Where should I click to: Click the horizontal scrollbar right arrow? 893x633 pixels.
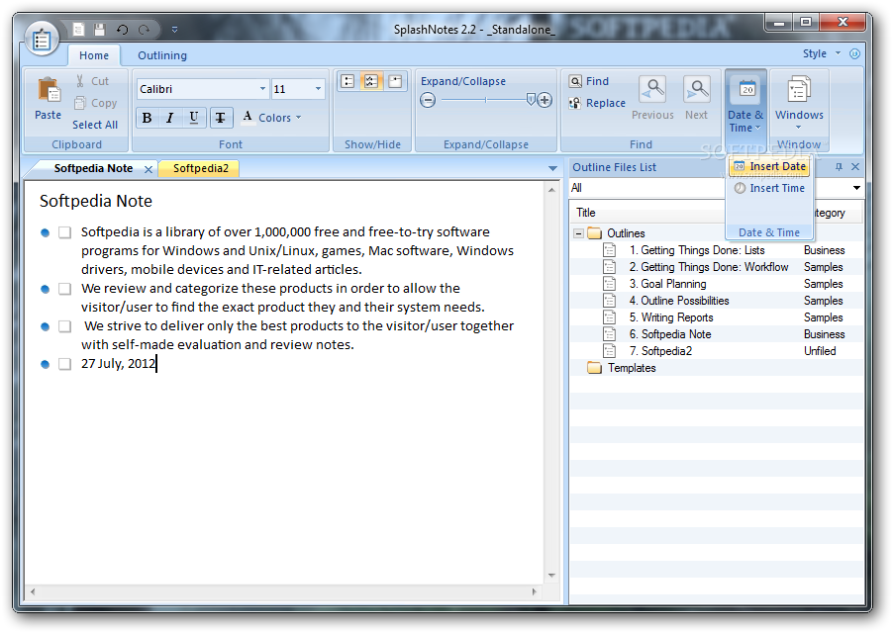pyautogui.click(x=534, y=591)
